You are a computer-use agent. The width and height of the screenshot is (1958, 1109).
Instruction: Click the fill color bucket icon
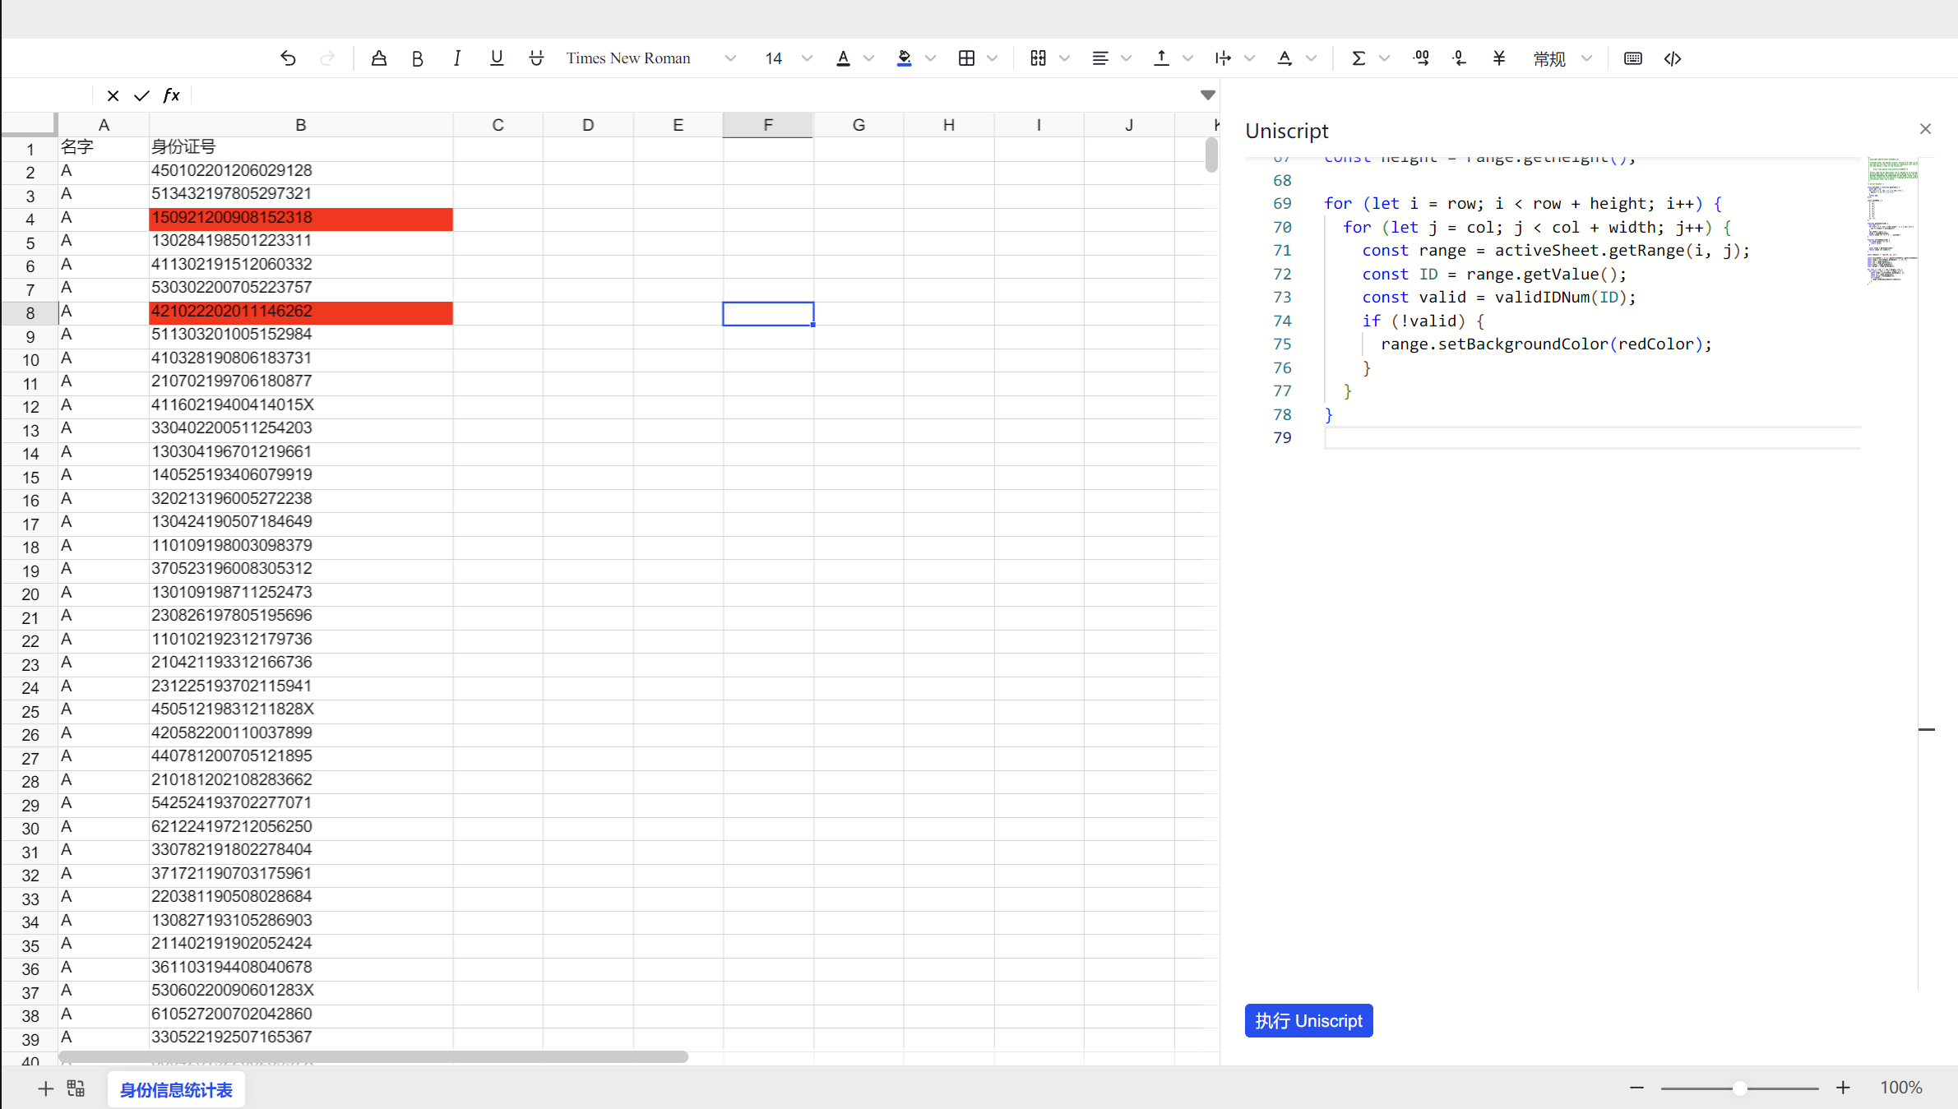tap(904, 58)
